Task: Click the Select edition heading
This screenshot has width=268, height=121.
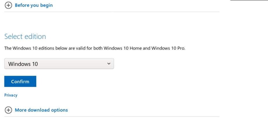Action: tap(25, 37)
